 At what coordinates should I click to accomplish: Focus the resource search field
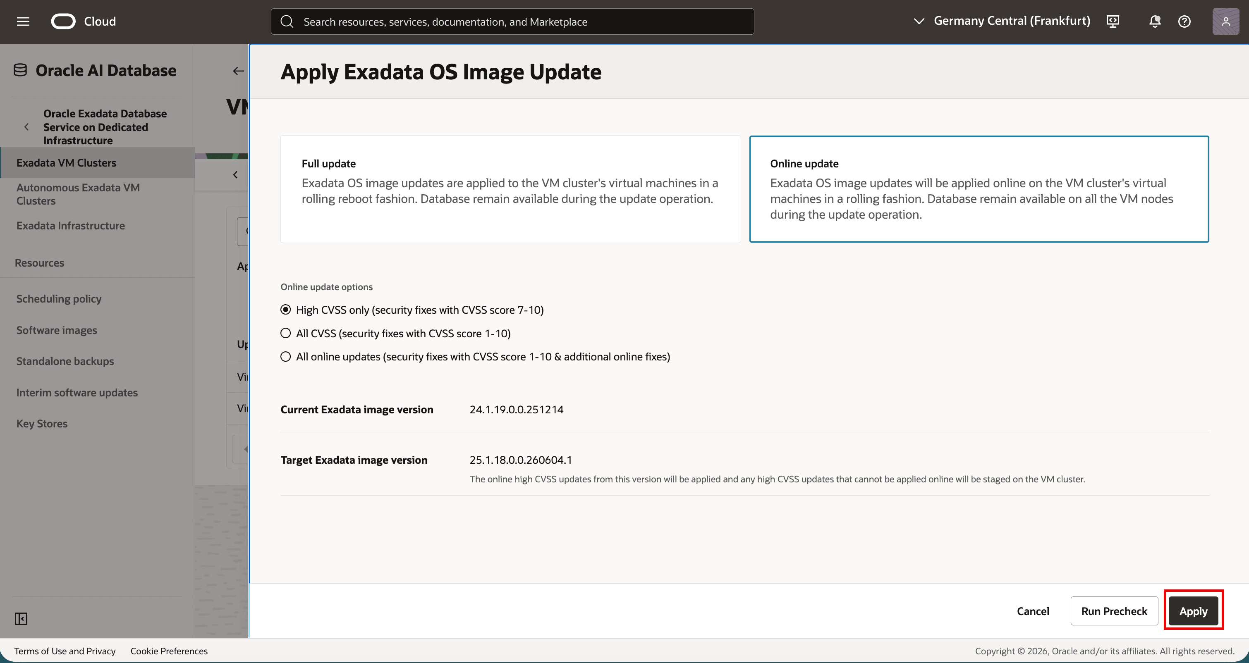512,21
